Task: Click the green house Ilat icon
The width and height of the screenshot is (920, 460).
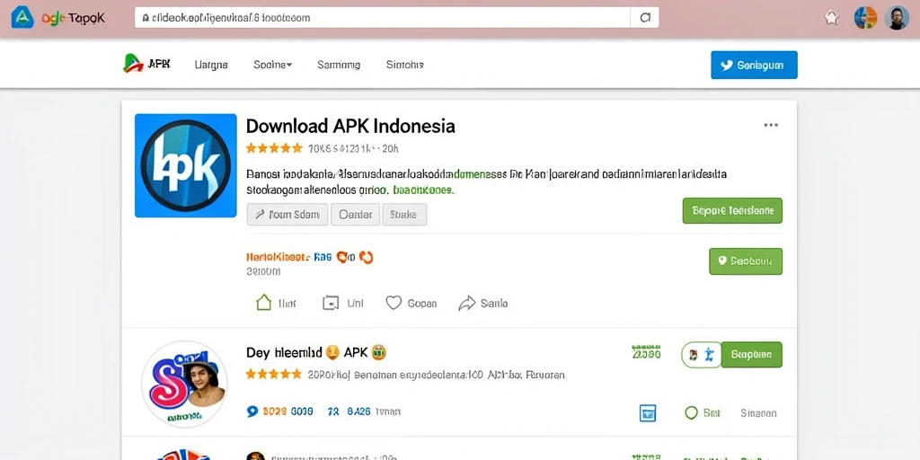Action: tap(264, 303)
